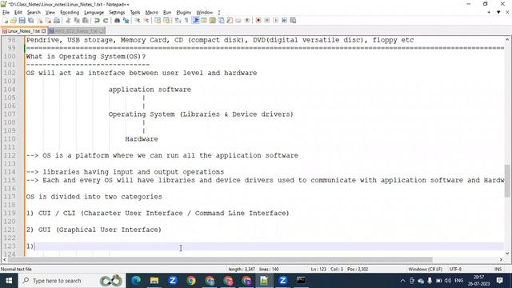Screen dimensions: 512x288
Task: Open the Window menu
Action: tap(205, 13)
